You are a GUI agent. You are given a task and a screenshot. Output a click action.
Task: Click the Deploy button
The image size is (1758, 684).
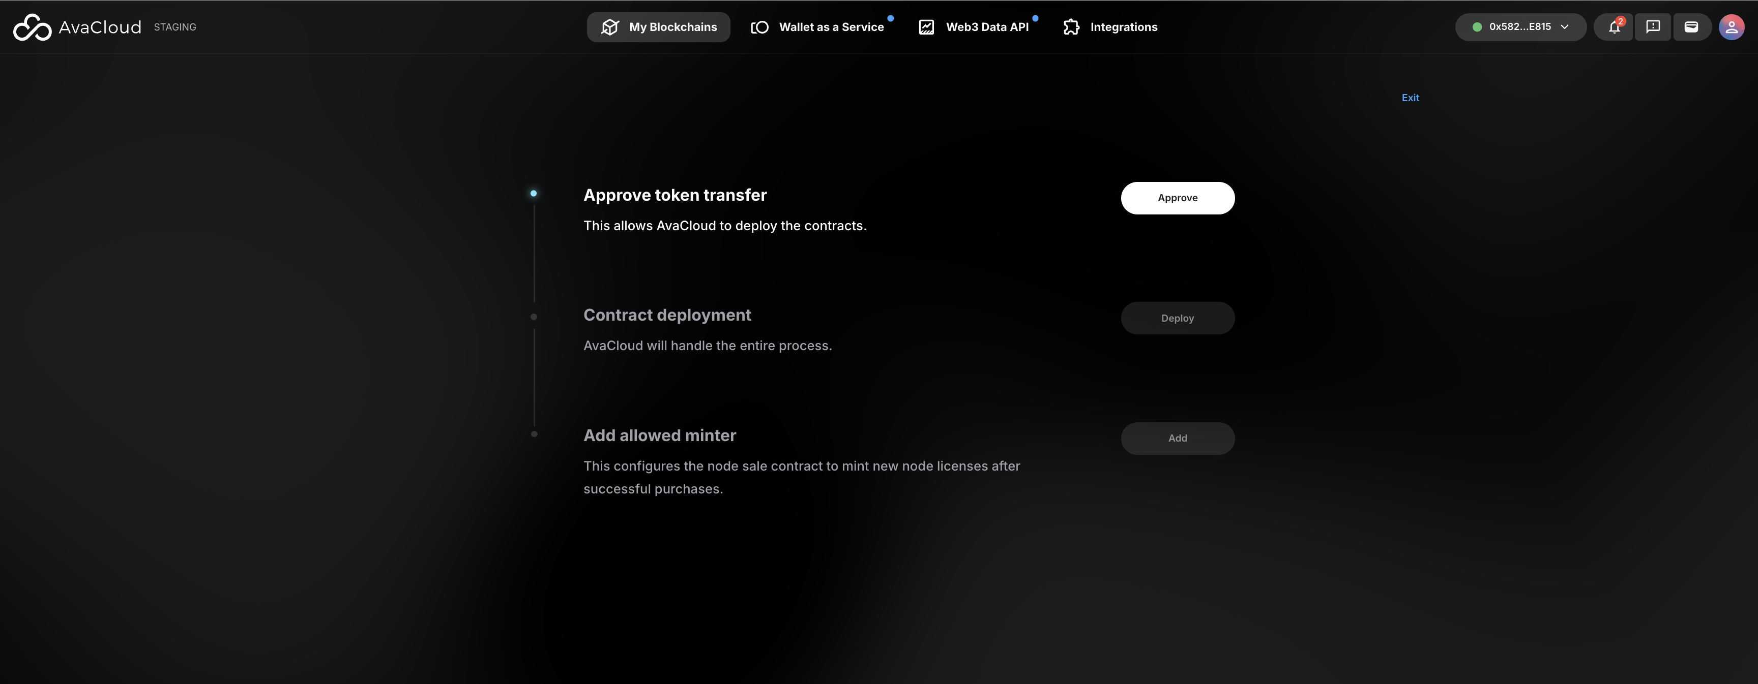click(x=1177, y=319)
